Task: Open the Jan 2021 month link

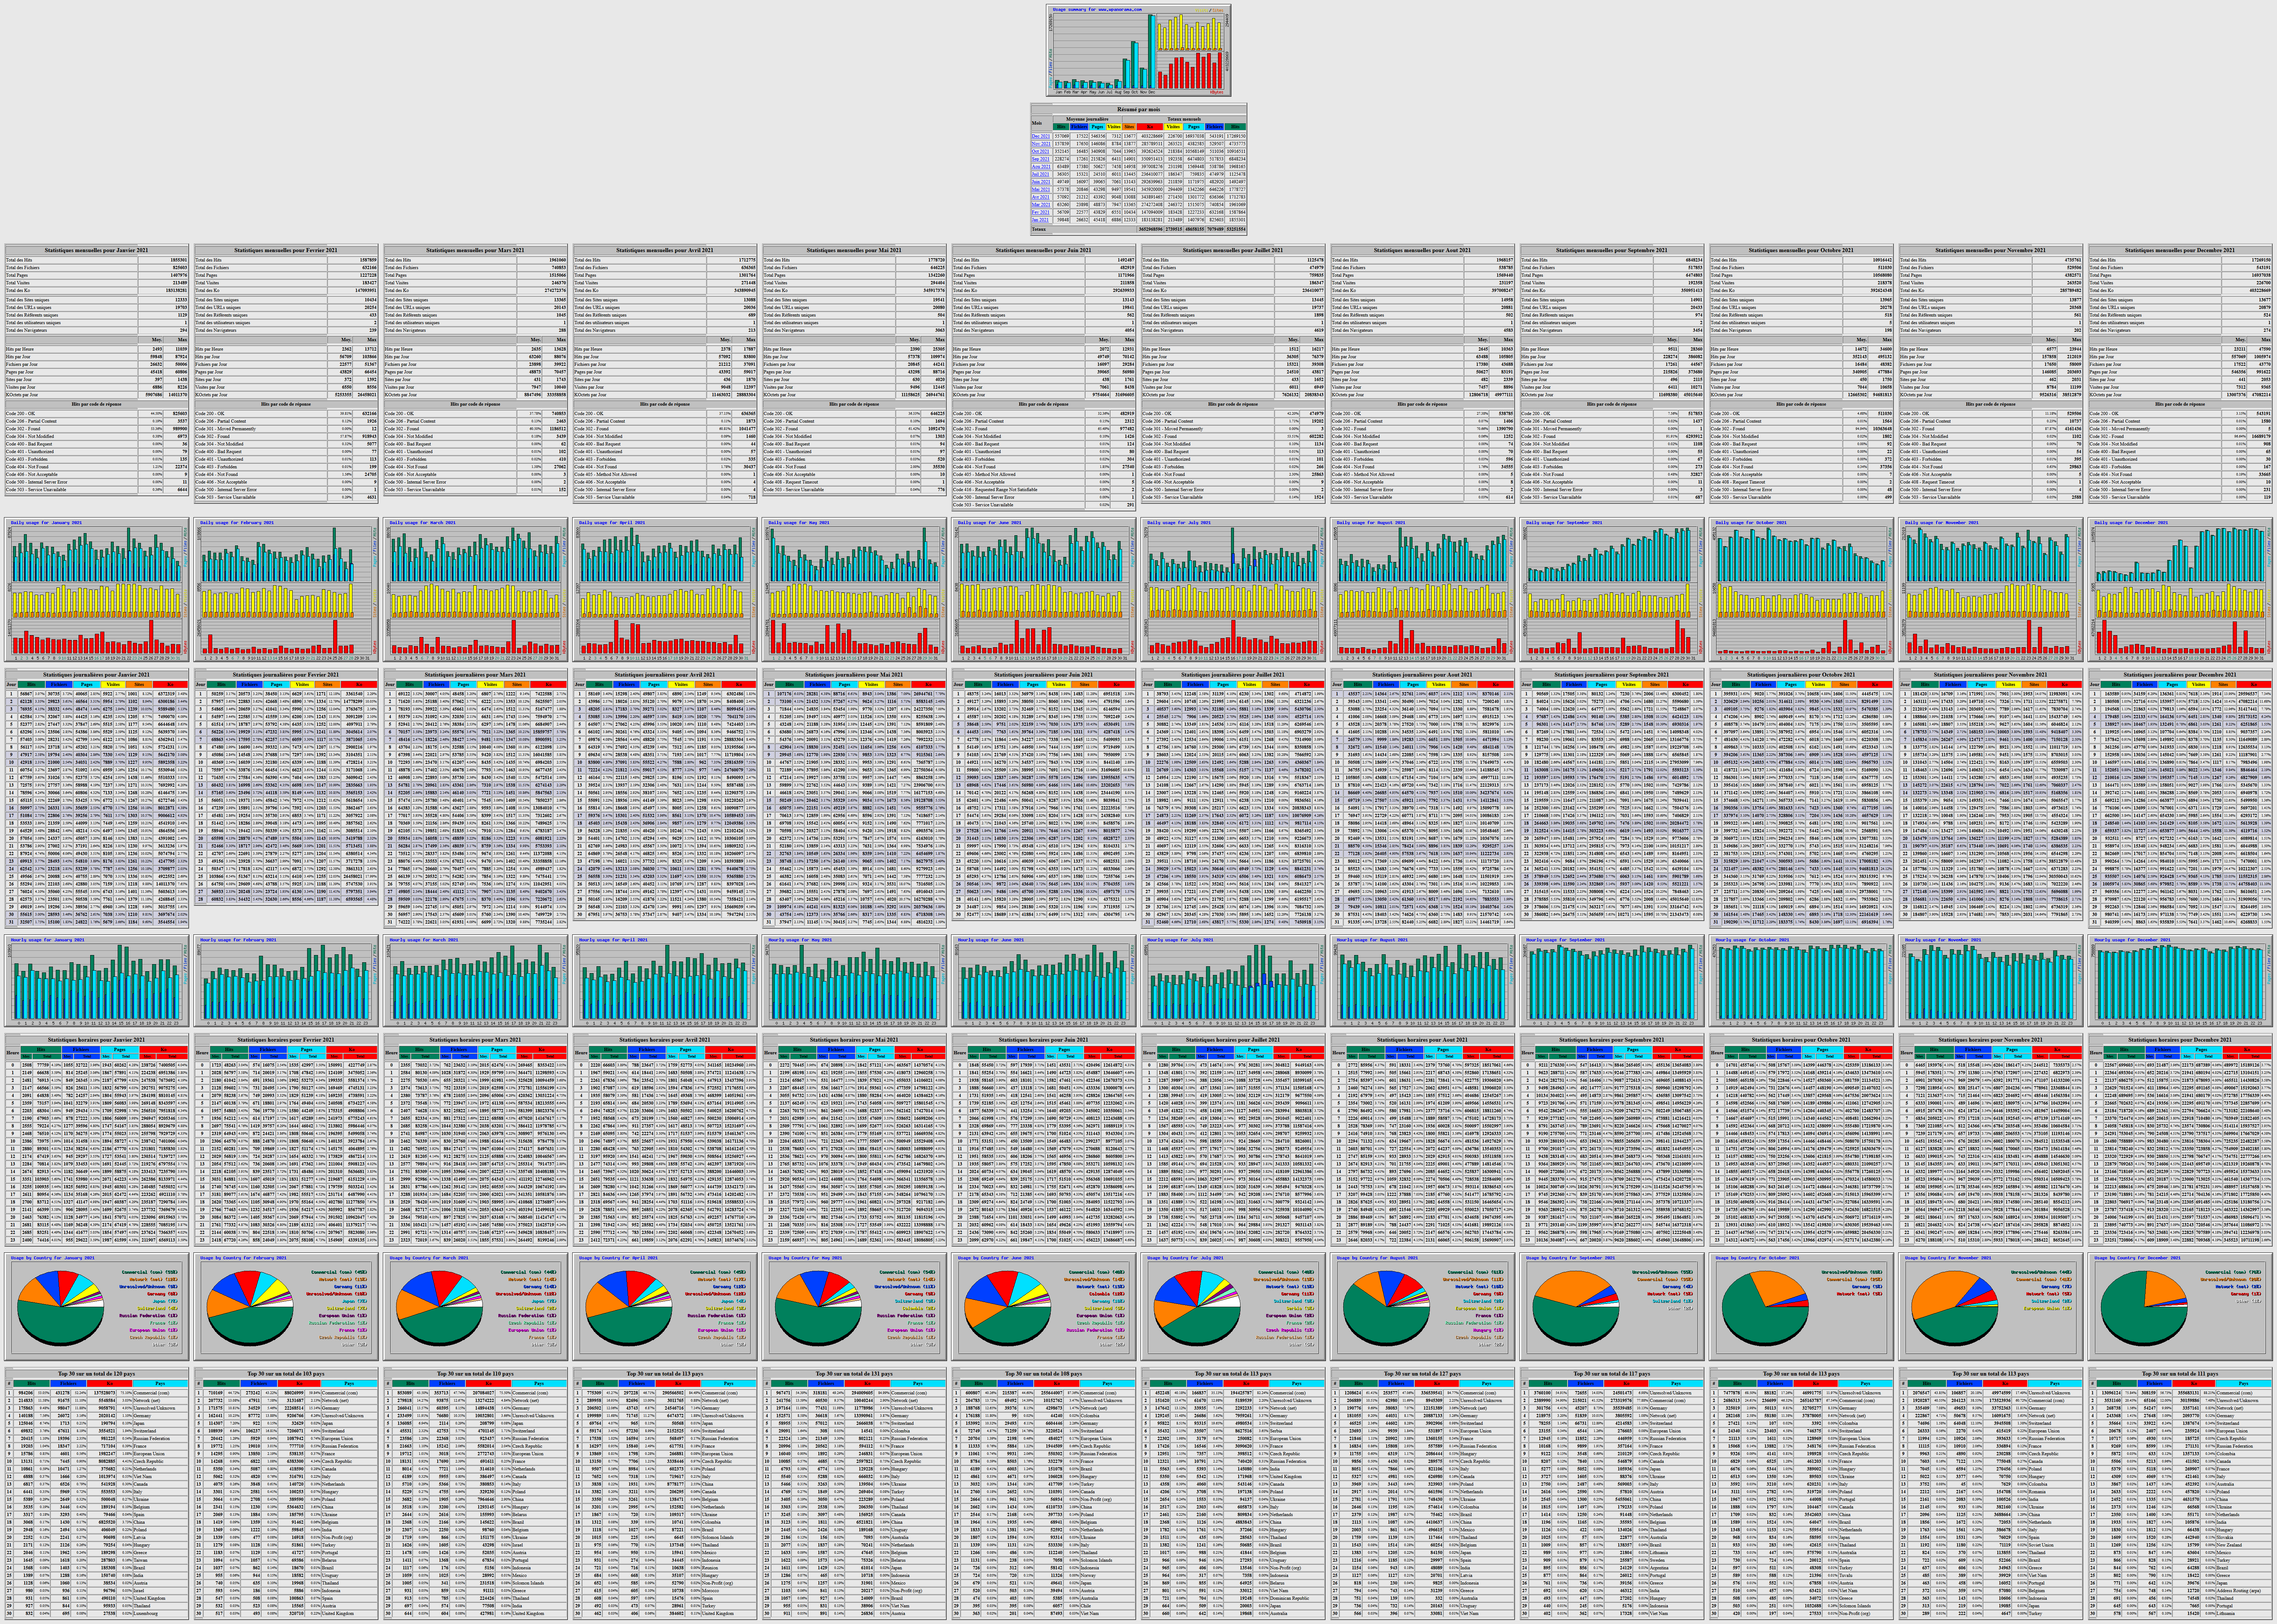Action: tap(1040, 220)
